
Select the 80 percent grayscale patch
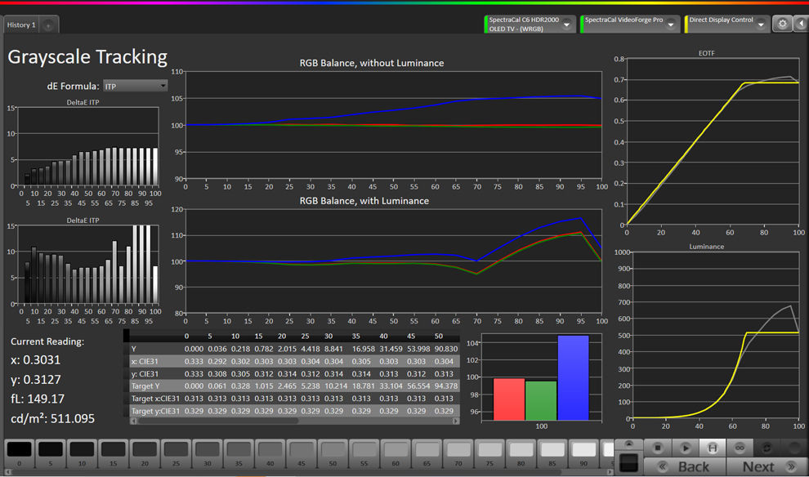pos(521,453)
